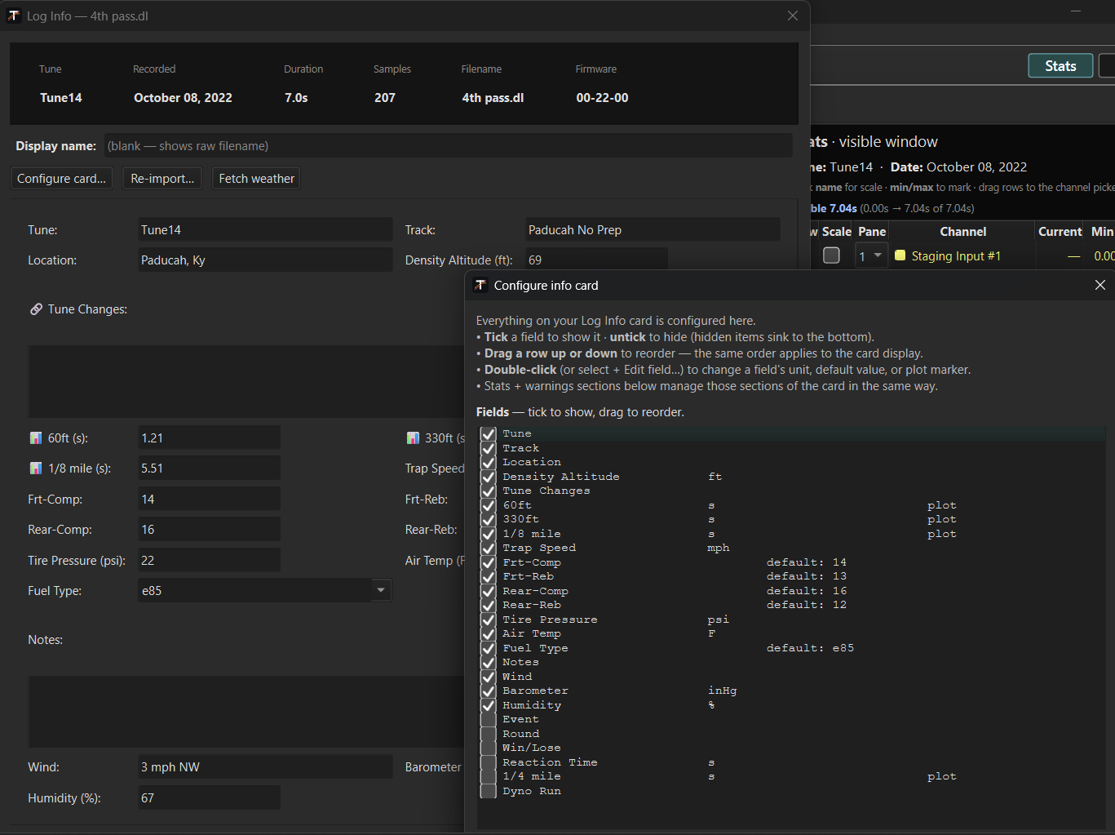Select the Rear-Reb row with default 12
Image resolution: width=1115 pixels, height=835 pixels.
(x=792, y=606)
